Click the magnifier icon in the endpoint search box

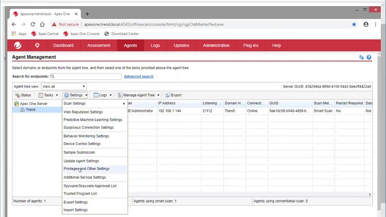tap(52, 76)
